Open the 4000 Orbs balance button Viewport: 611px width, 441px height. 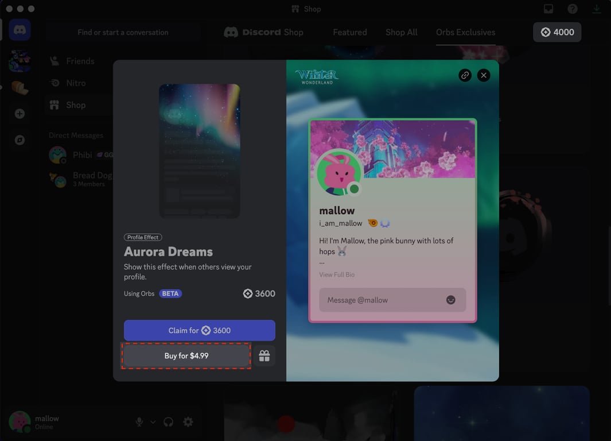click(557, 32)
